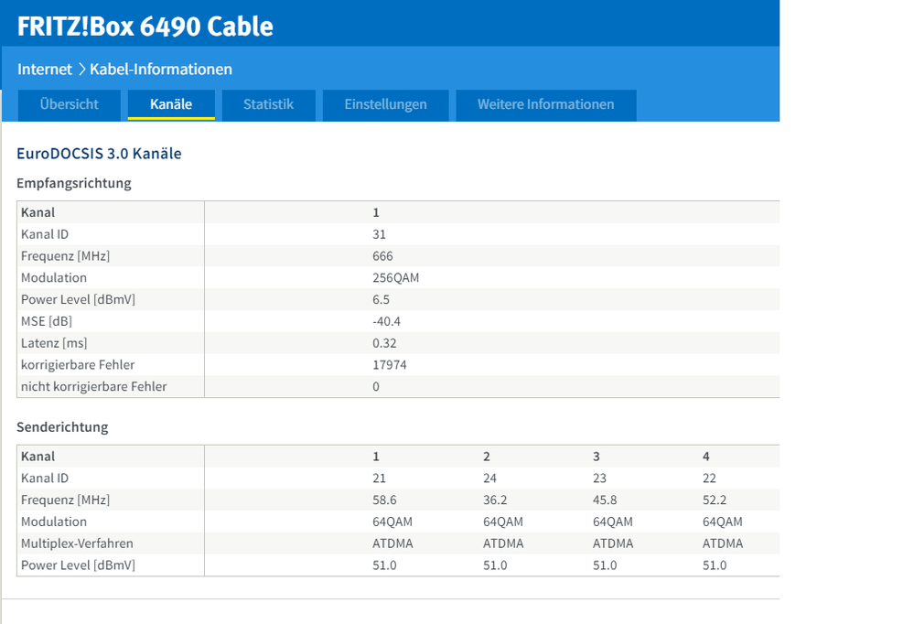Click the ATDMA value for channel 1
The image size is (914, 624).
pyautogui.click(x=392, y=543)
